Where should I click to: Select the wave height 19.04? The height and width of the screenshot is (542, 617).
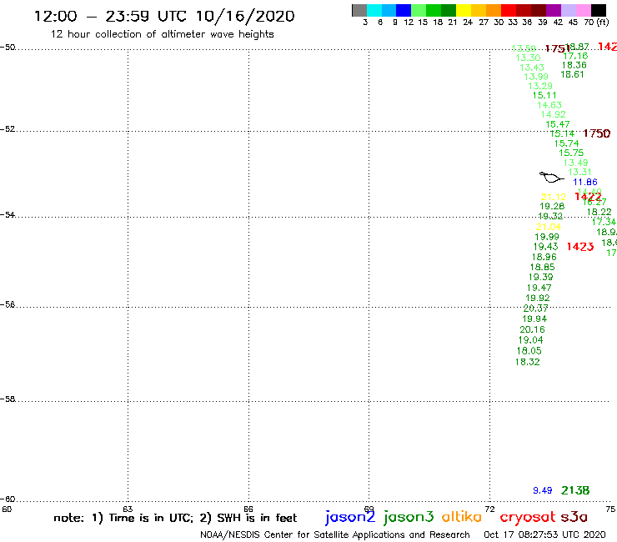(x=531, y=340)
